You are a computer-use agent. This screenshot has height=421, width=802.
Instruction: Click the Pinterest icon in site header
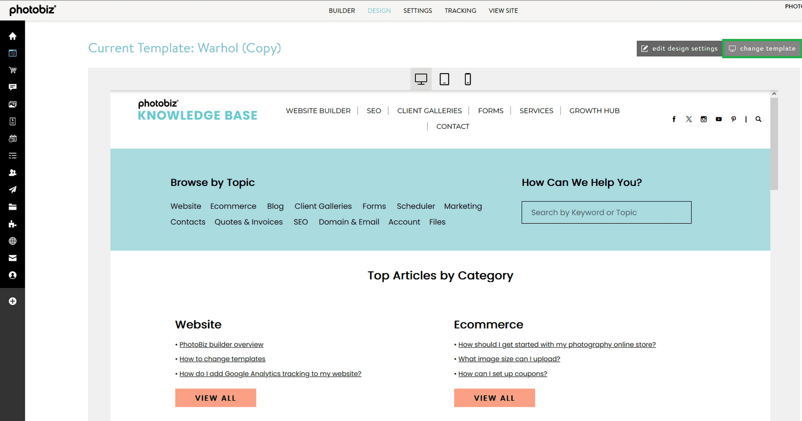(x=734, y=119)
